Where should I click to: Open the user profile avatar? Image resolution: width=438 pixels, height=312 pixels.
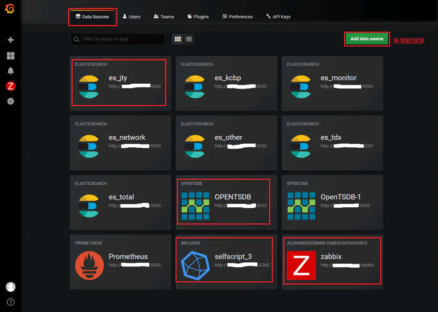(x=11, y=287)
